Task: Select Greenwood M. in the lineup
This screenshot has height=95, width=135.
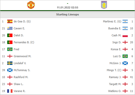Action: click(22, 56)
